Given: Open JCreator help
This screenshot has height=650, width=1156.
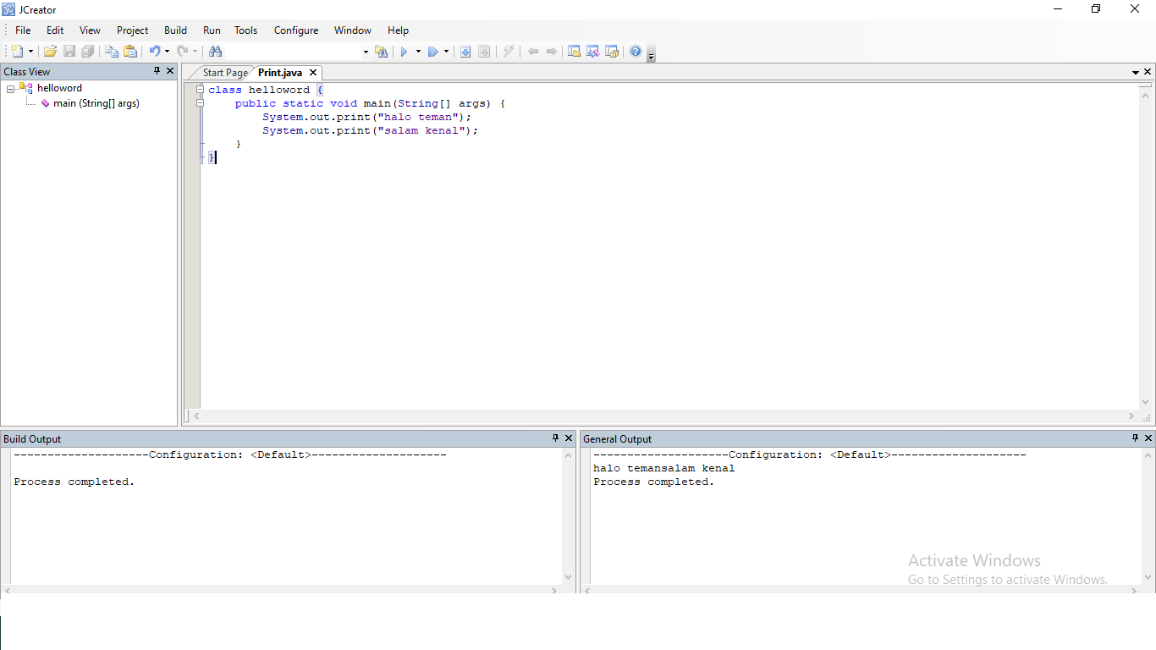Looking at the screenshot, I should pos(635,51).
